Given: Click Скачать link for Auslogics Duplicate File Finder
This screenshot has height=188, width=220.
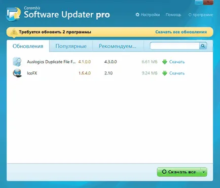Looking at the screenshot, I should coord(177,62).
